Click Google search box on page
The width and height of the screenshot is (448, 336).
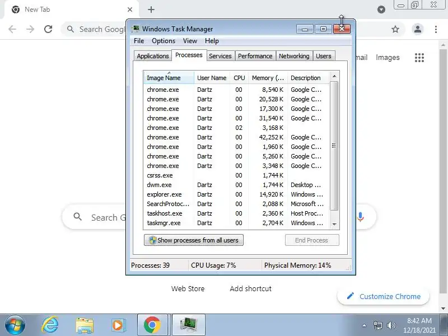click(x=94, y=217)
